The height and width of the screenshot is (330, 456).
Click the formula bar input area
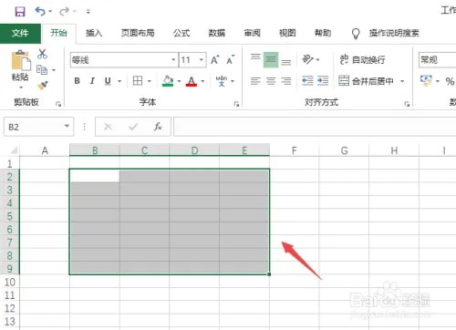(315, 127)
